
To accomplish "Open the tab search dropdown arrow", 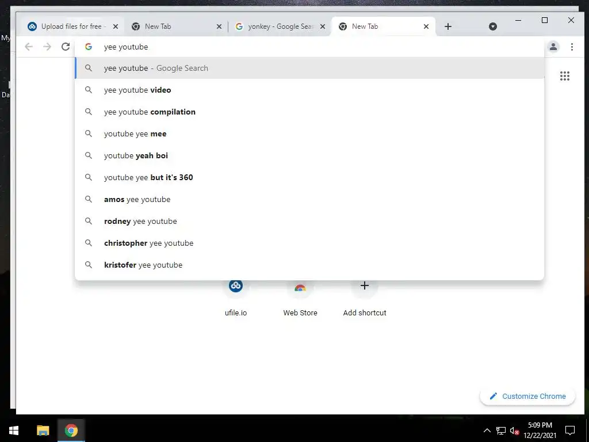I will pos(493,26).
